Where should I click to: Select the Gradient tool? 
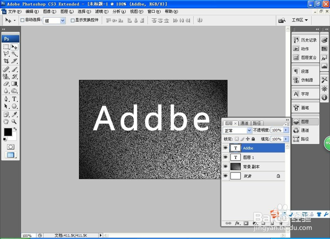coord(14,83)
